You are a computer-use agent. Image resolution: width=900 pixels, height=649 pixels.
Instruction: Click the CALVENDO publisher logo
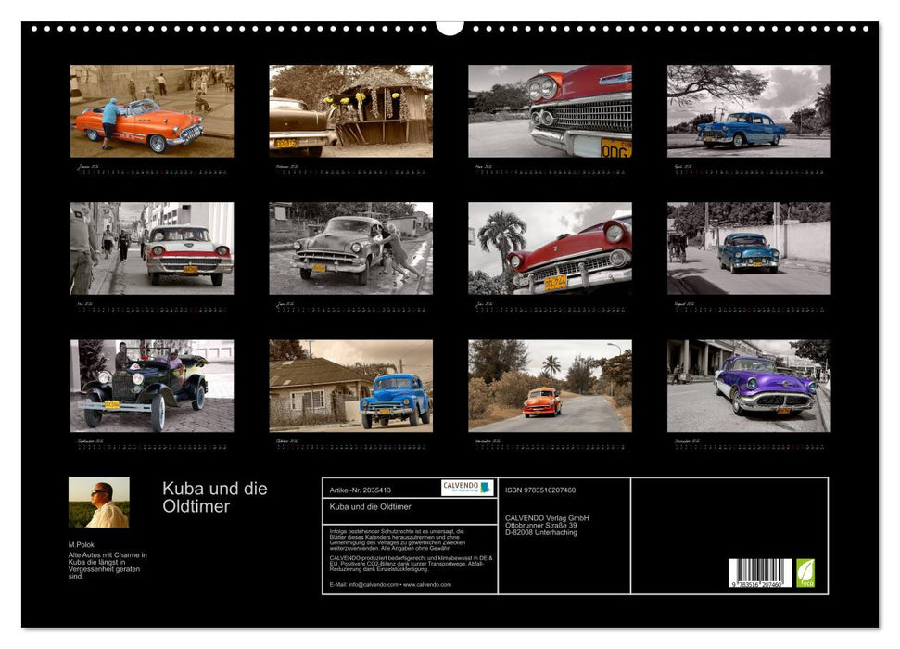(x=466, y=488)
